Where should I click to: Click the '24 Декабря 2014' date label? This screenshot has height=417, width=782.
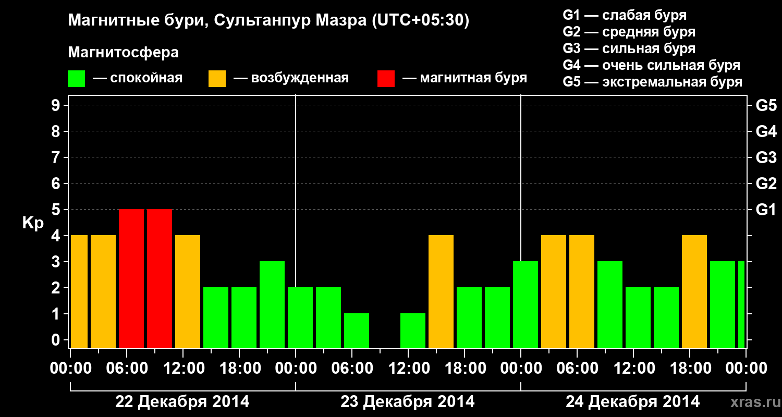pos(633,402)
